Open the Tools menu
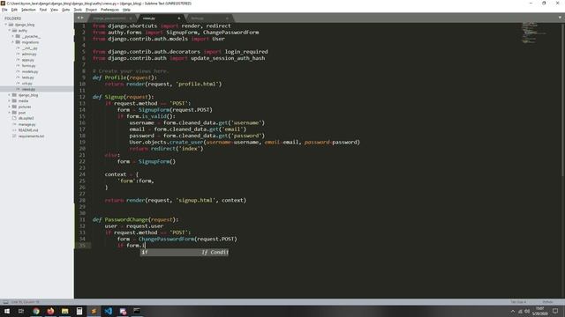 [x=78, y=10]
